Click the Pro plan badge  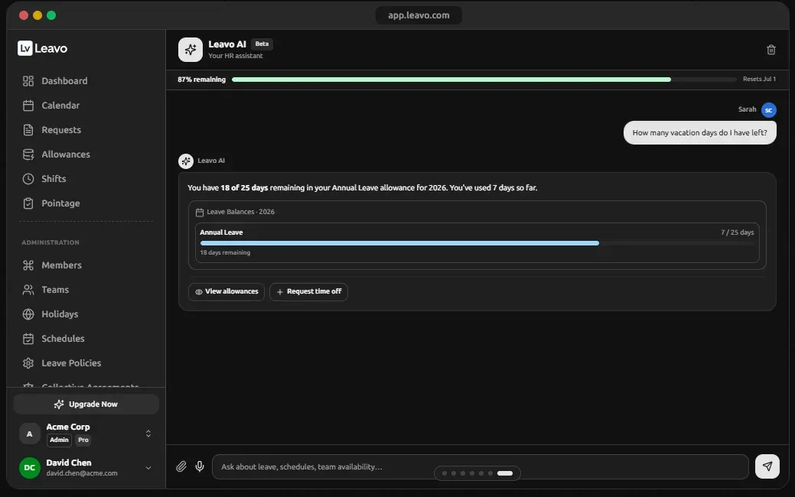83,440
